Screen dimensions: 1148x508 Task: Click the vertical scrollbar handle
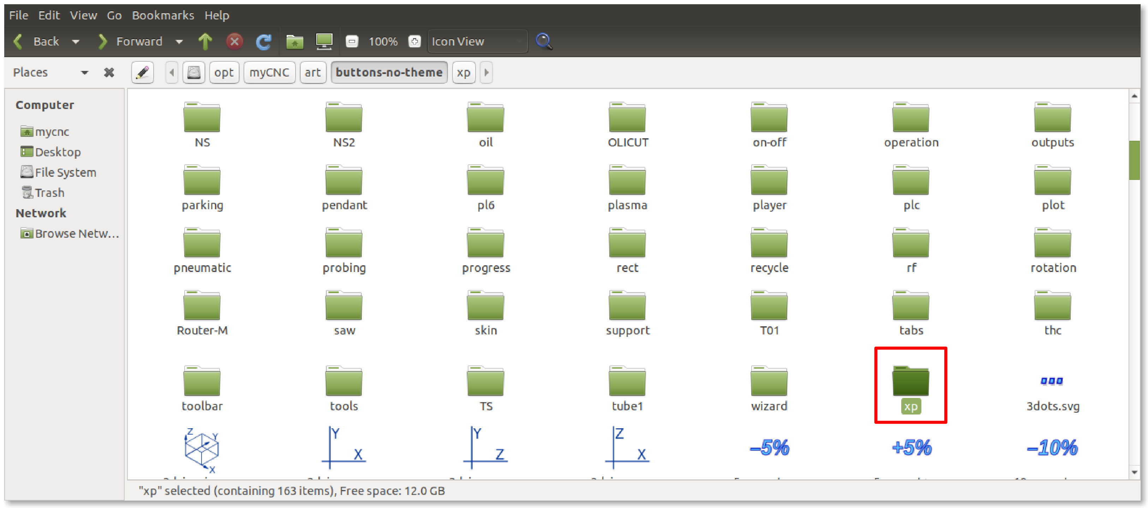click(x=1134, y=160)
